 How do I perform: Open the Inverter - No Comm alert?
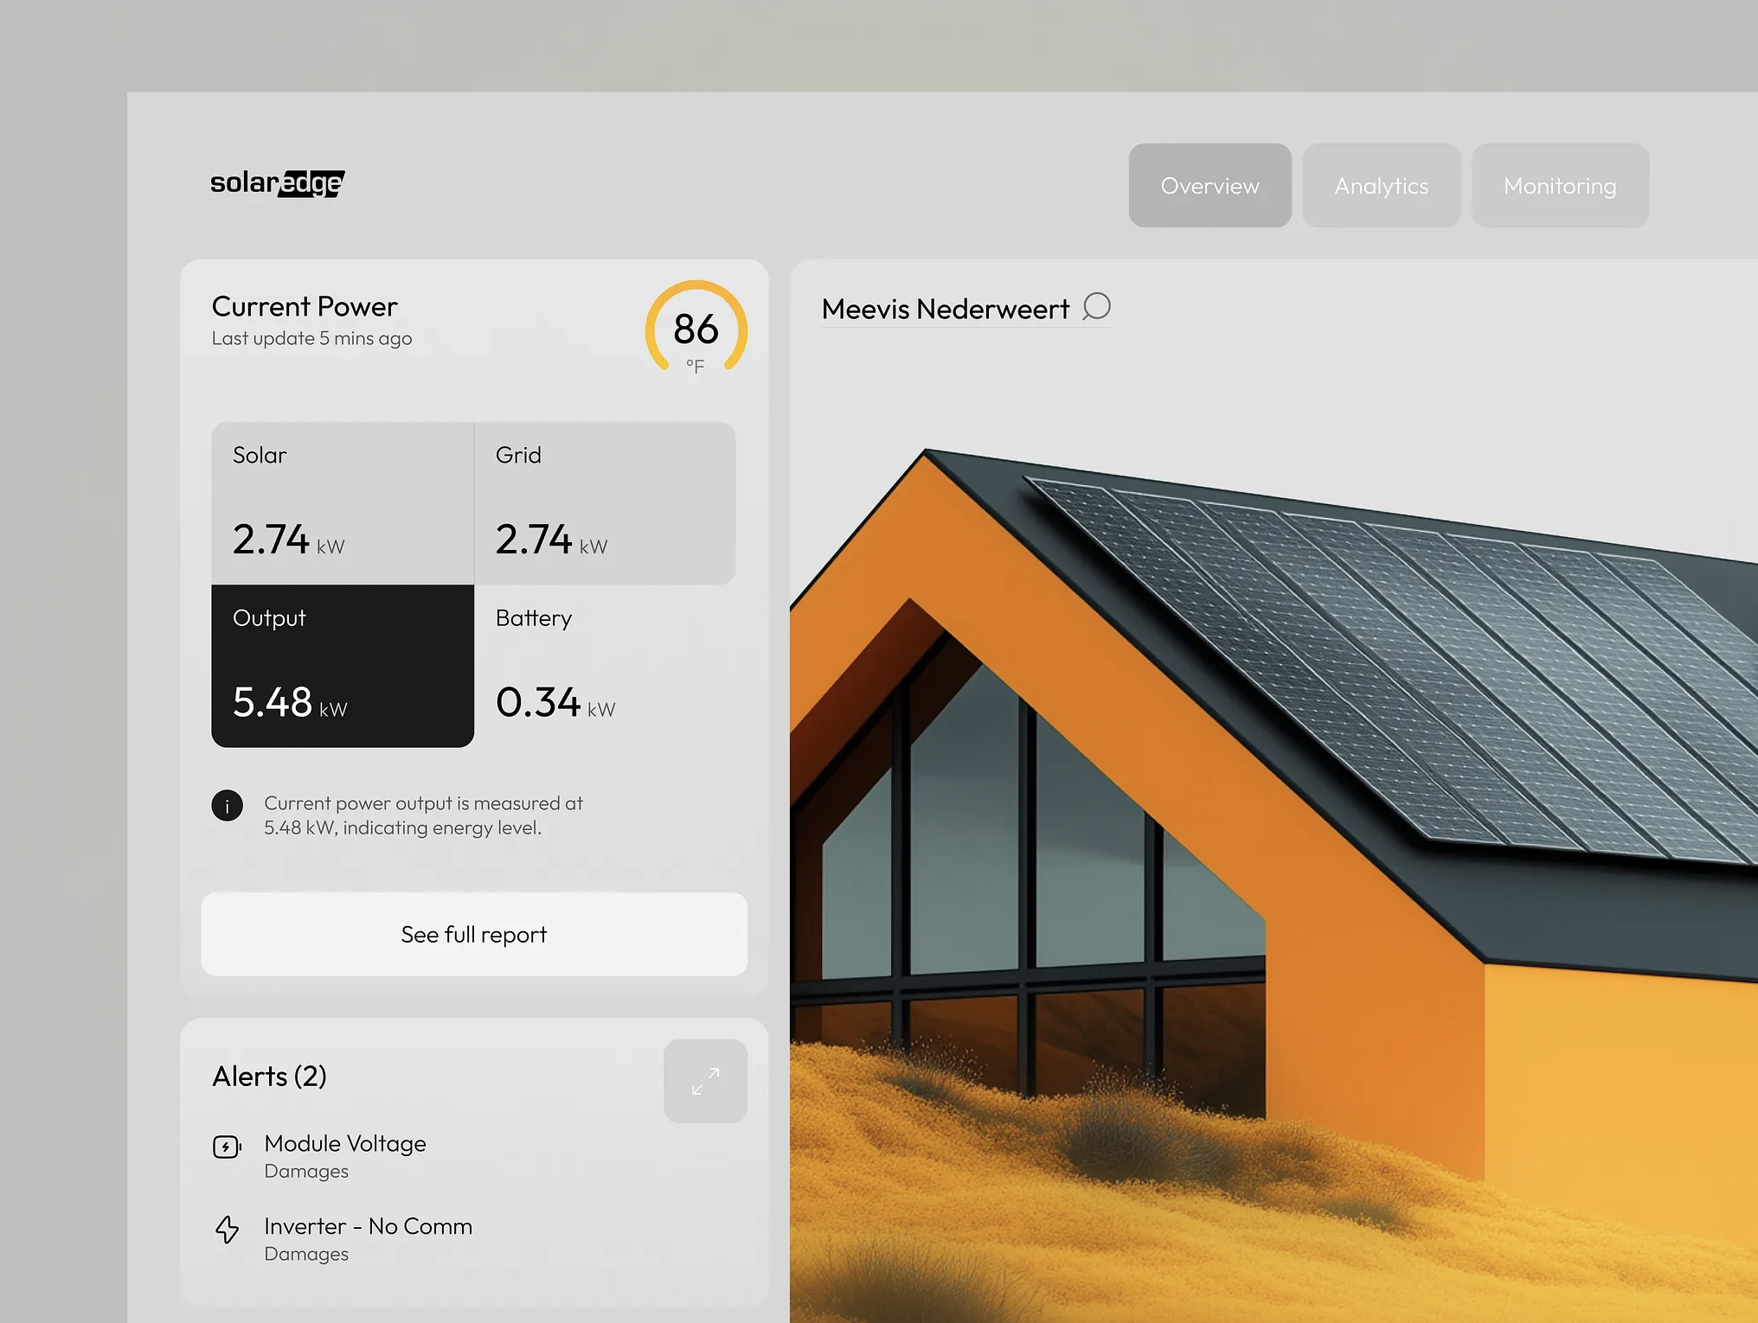[x=368, y=1227]
